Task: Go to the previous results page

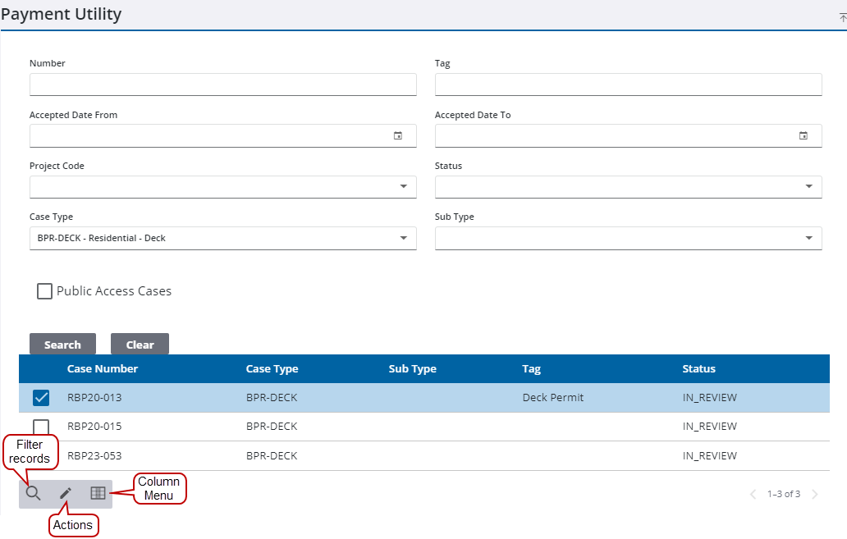Action: [x=753, y=494]
